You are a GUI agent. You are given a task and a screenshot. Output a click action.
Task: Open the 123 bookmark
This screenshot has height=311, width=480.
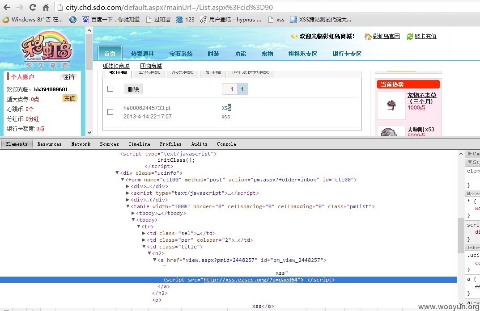click(185, 20)
